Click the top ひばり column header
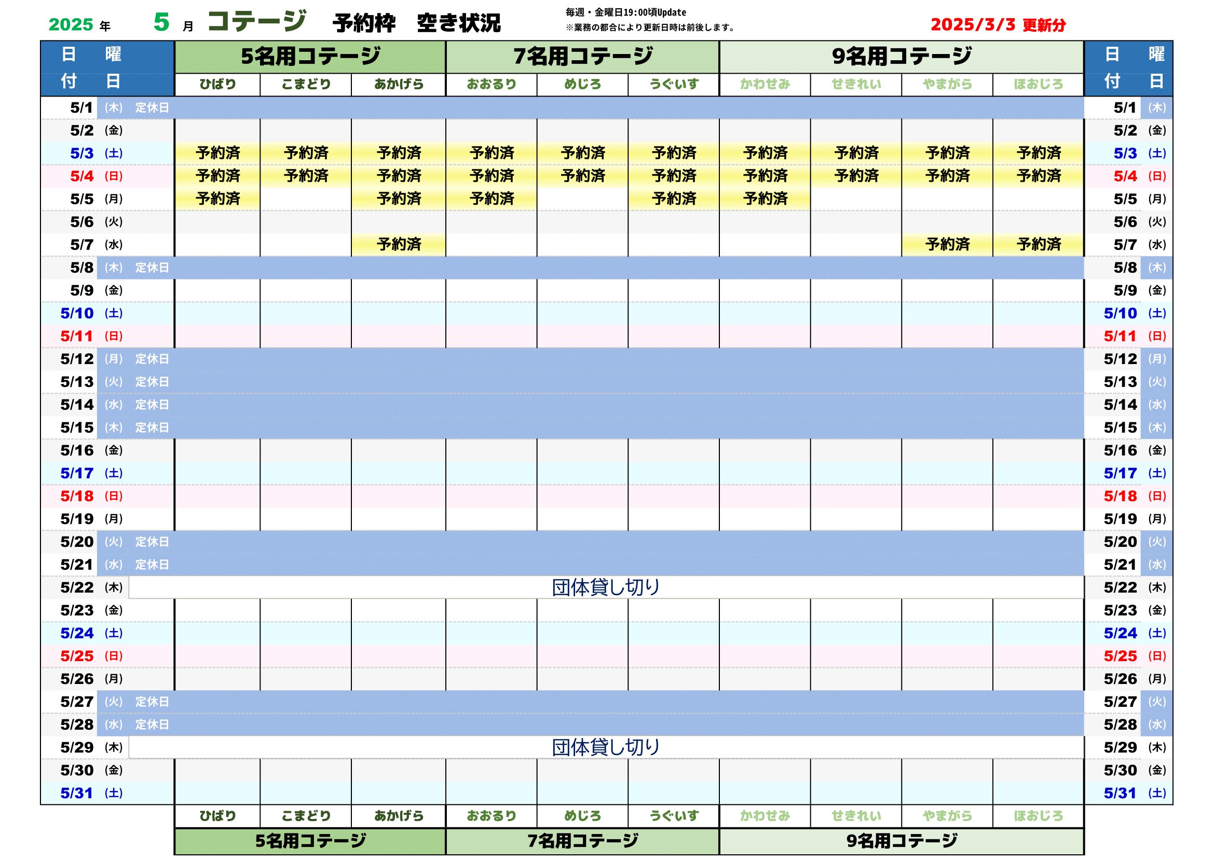The image size is (1214, 859). 218,85
